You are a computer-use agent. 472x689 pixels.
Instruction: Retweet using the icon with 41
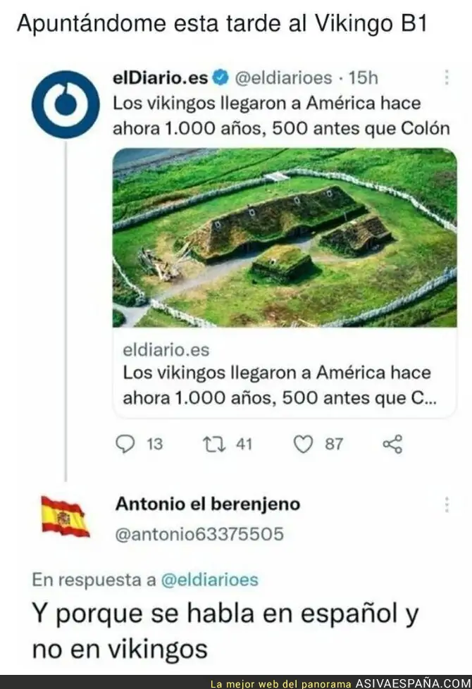point(214,444)
